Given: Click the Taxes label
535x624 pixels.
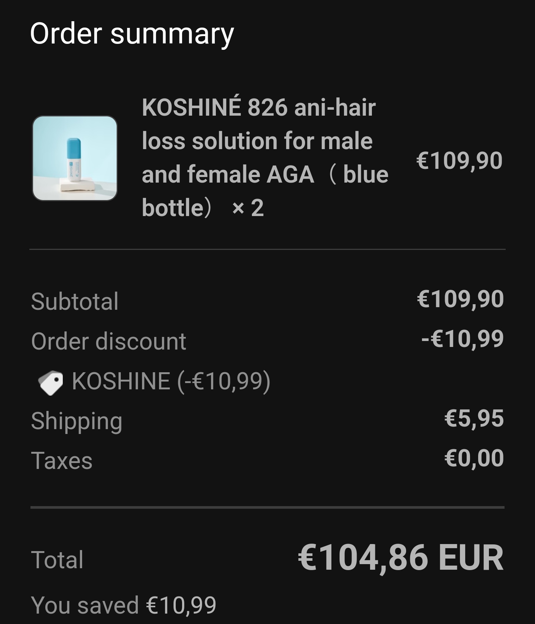Looking at the screenshot, I should click(62, 461).
